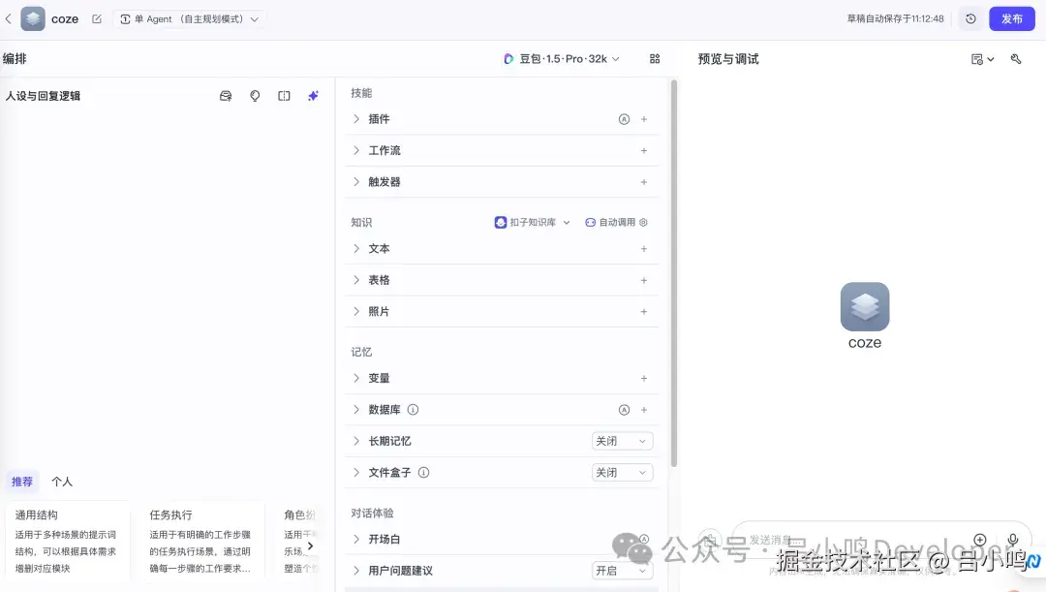
Task: Click the info icon next to 文件盒子
Action: pos(423,473)
